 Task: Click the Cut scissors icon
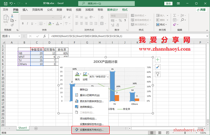pos(12,16)
